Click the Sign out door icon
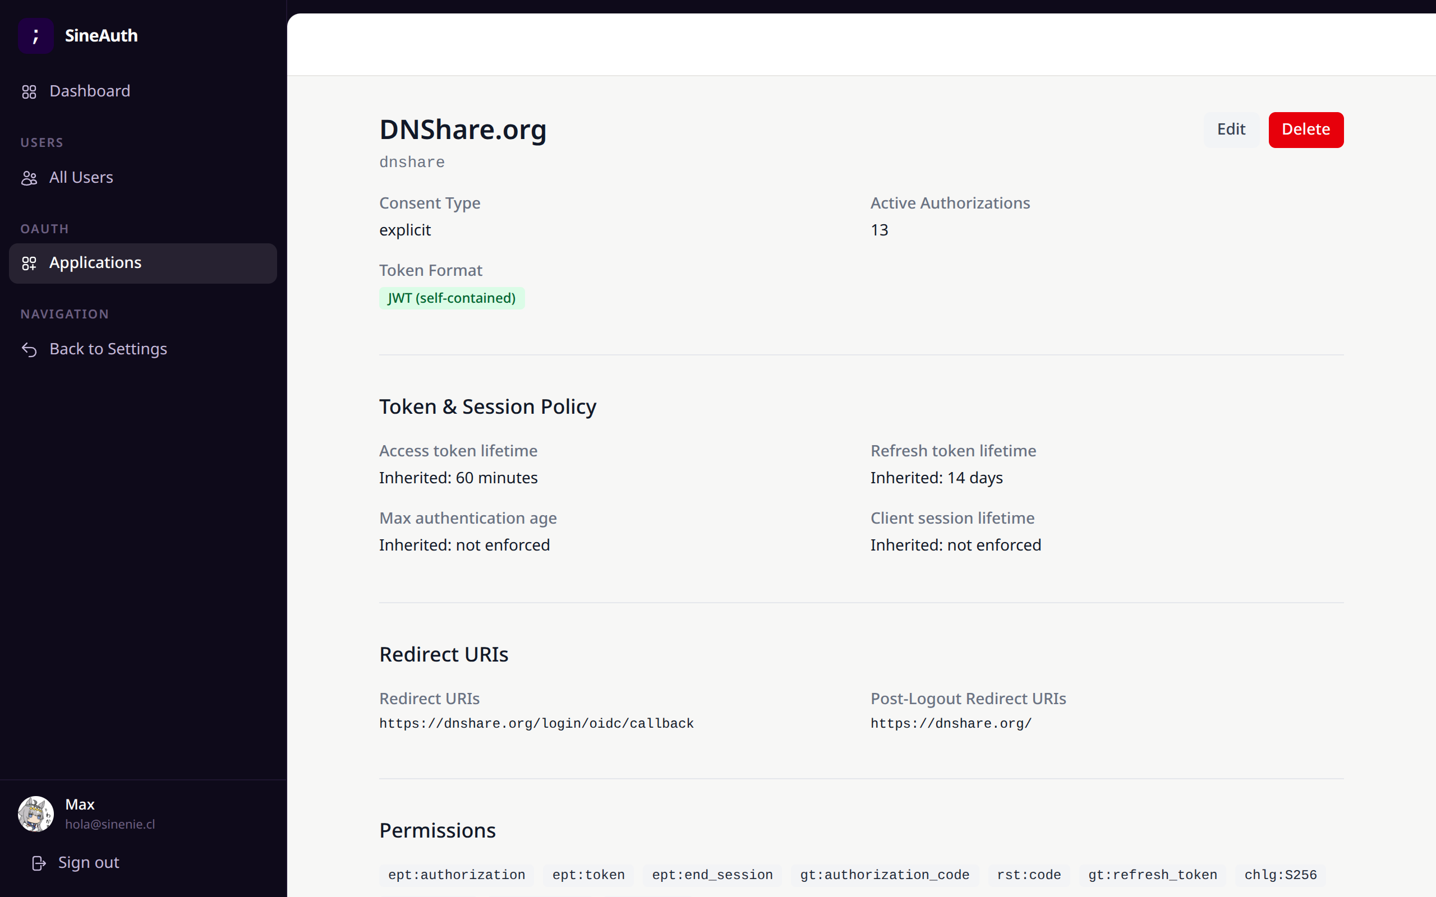The width and height of the screenshot is (1436, 897). (x=39, y=863)
